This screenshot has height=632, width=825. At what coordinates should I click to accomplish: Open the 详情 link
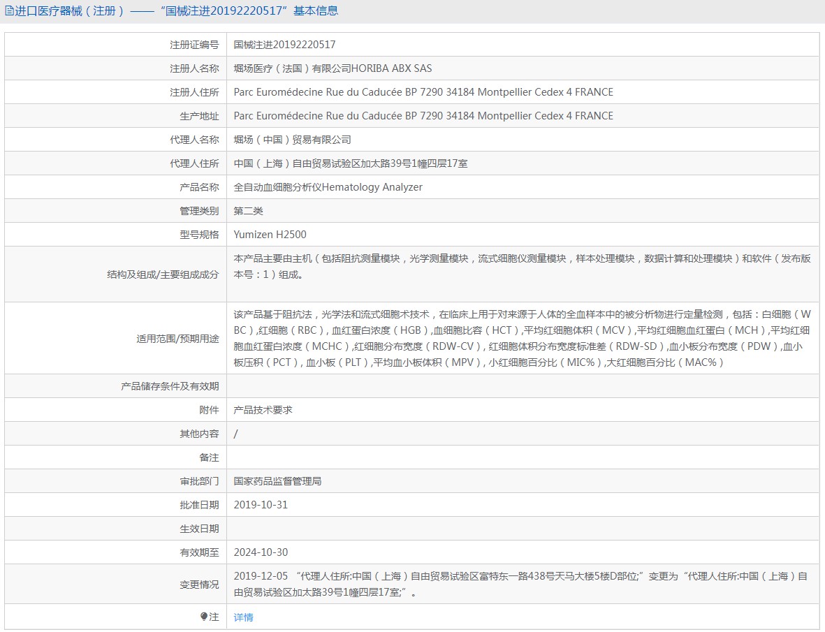(243, 617)
